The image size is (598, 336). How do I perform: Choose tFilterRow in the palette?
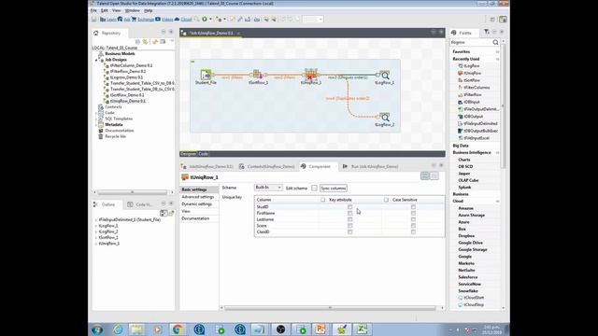472,95
